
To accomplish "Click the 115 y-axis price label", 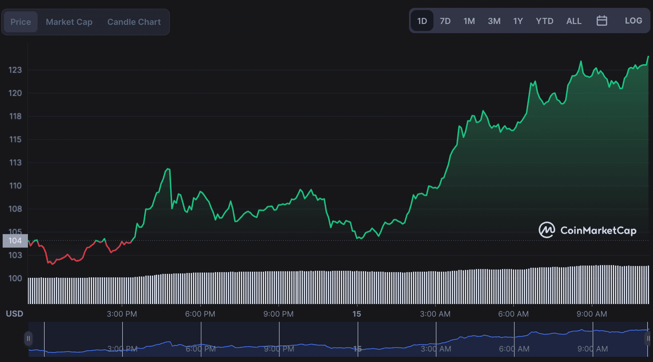I will coord(15,139).
